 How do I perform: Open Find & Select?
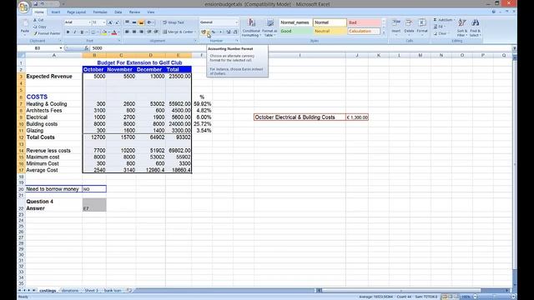click(475, 27)
